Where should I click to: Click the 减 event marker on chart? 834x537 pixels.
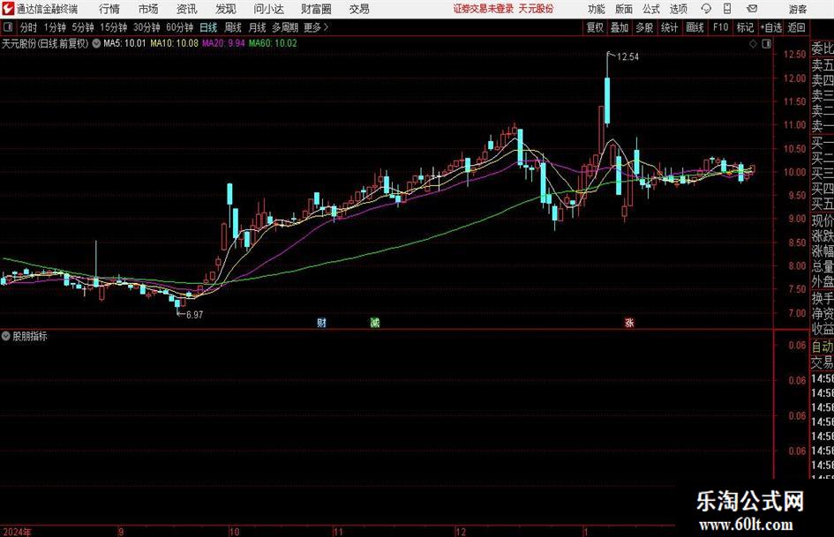pyautogui.click(x=375, y=322)
